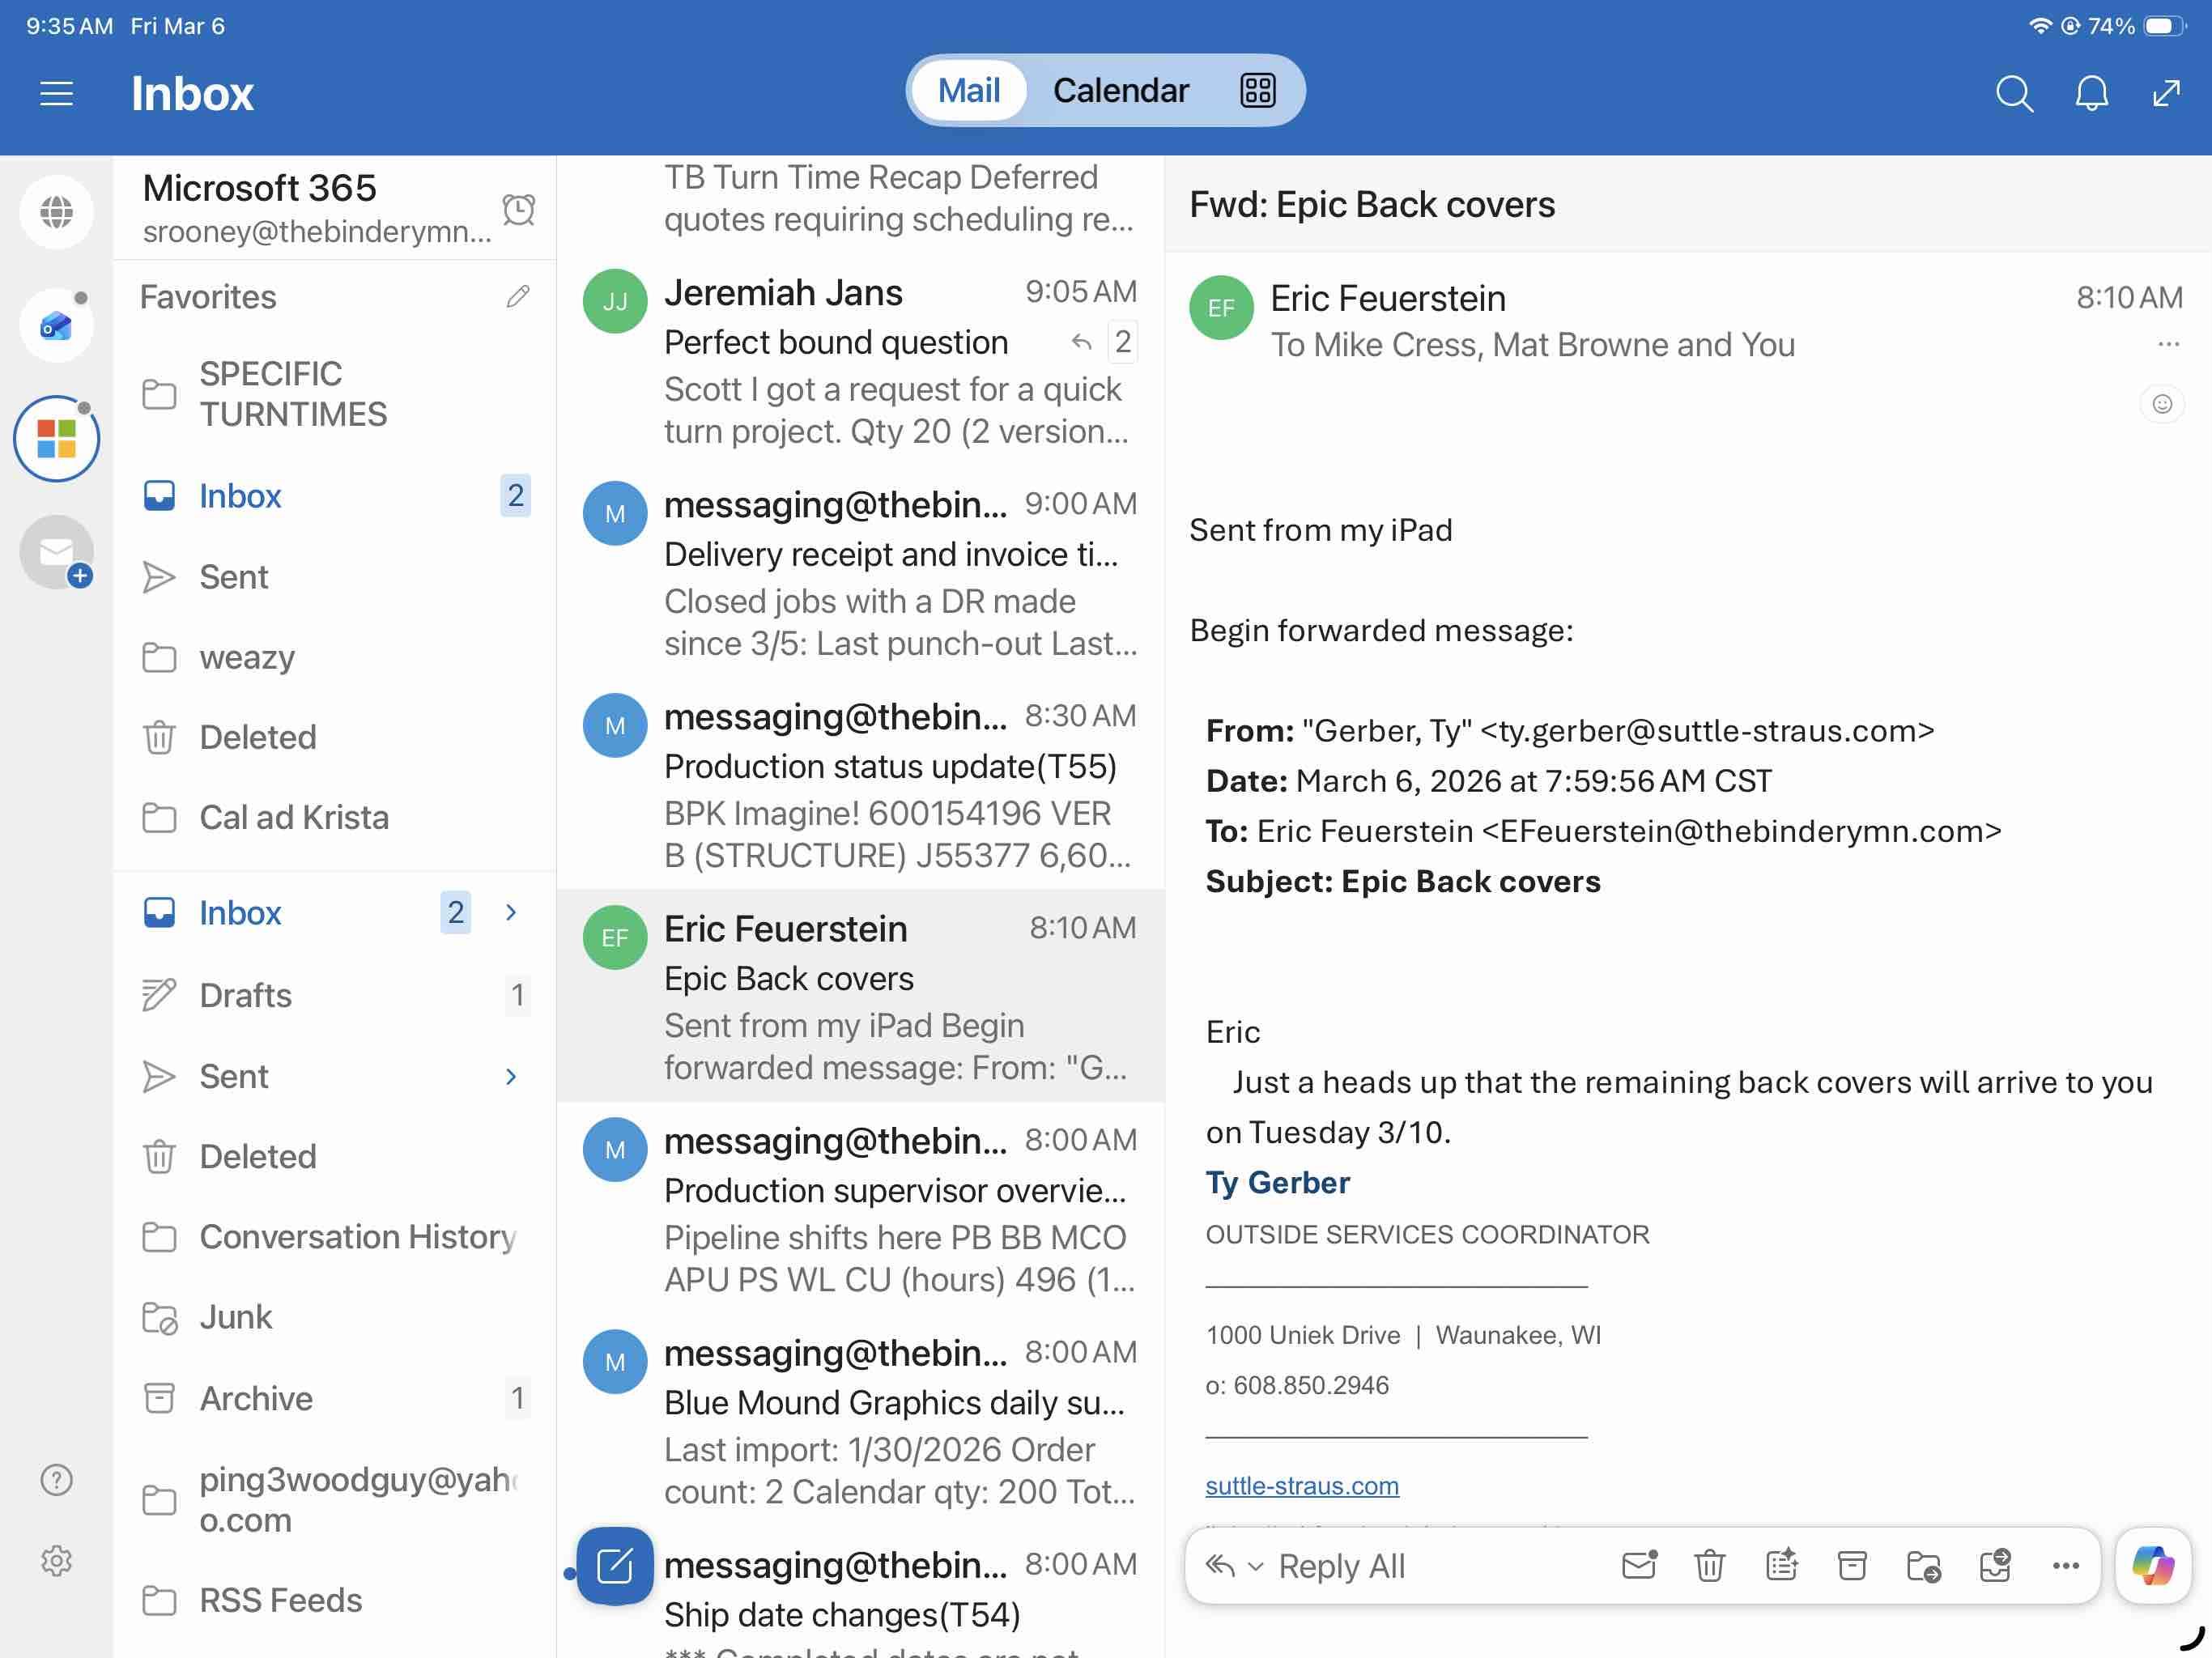Archive the open Epic Back covers email
Screen dimensions: 2212x1658
click(1852, 1565)
